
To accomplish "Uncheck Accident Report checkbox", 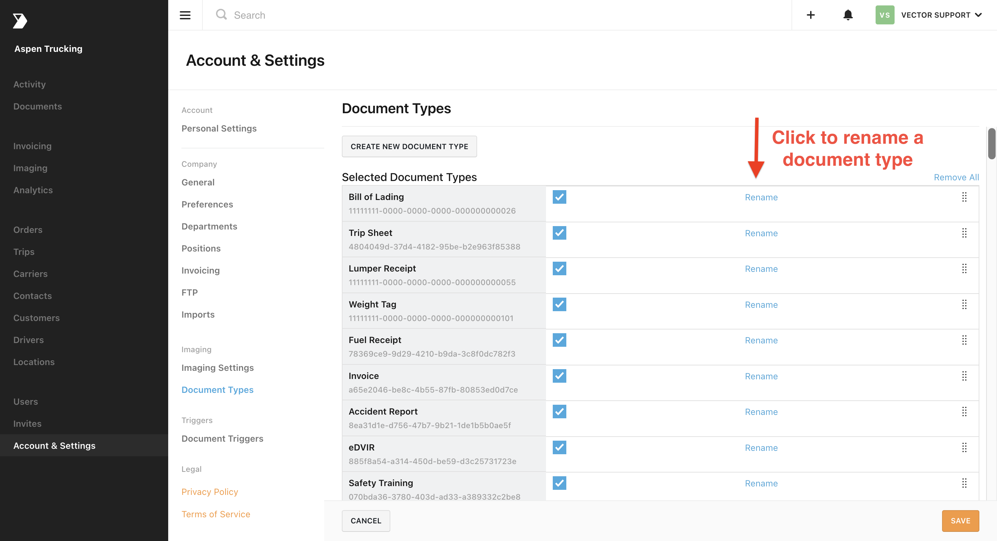I will [559, 412].
